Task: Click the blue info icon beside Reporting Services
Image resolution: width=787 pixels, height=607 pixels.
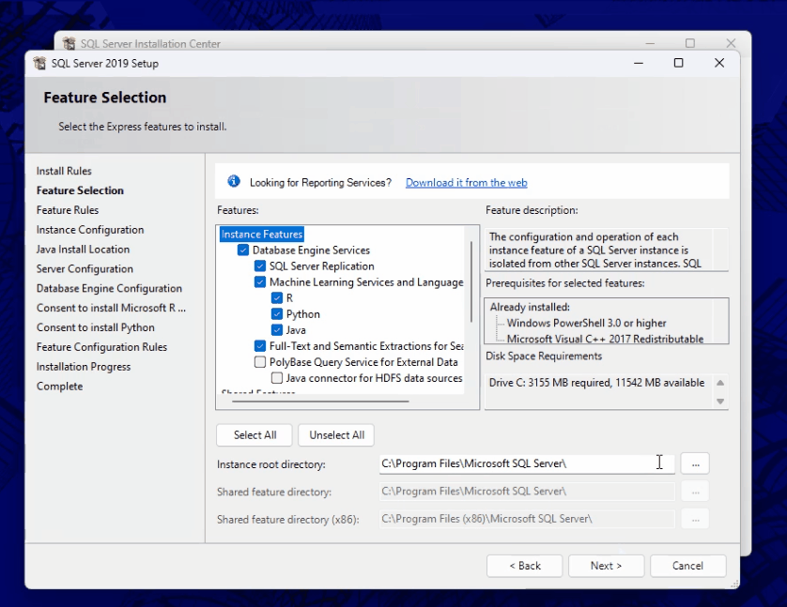Action: point(233,182)
